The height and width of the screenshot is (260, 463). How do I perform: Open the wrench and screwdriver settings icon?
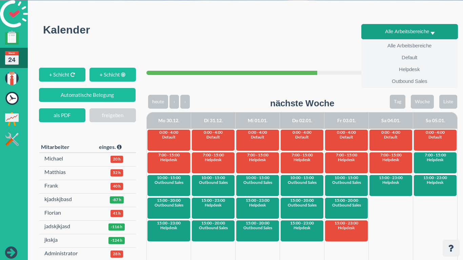tap(12, 139)
